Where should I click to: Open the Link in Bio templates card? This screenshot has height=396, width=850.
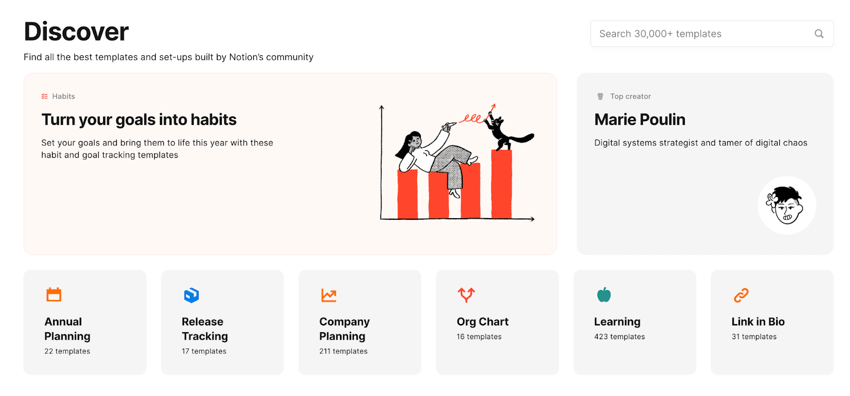pos(772,322)
